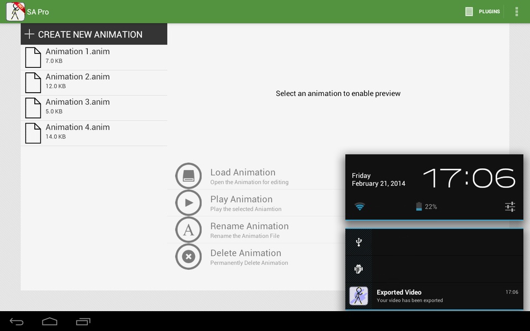Tap the Android back navigation button
This screenshot has width=530, height=331.
click(16, 322)
